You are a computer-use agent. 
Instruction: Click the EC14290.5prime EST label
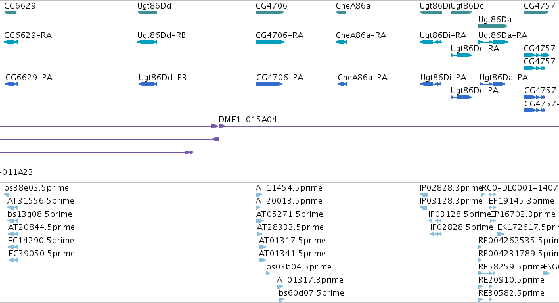click(x=41, y=241)
